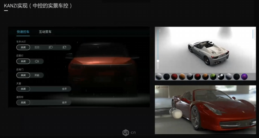The height and width of the screenshot is (138, 259).
Task: Click the slide title KANZI实现（中控的实景车控）
Action: (x=38, y=6)
